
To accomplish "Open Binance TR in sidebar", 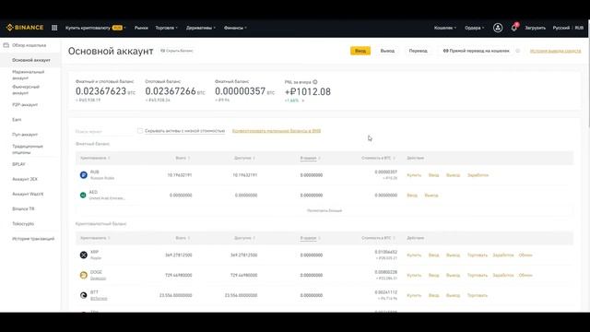I will pos(23,208).
